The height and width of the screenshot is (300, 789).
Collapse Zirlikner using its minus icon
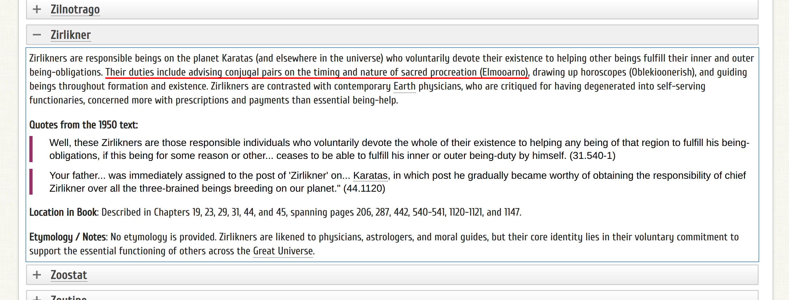click(37, 35)
